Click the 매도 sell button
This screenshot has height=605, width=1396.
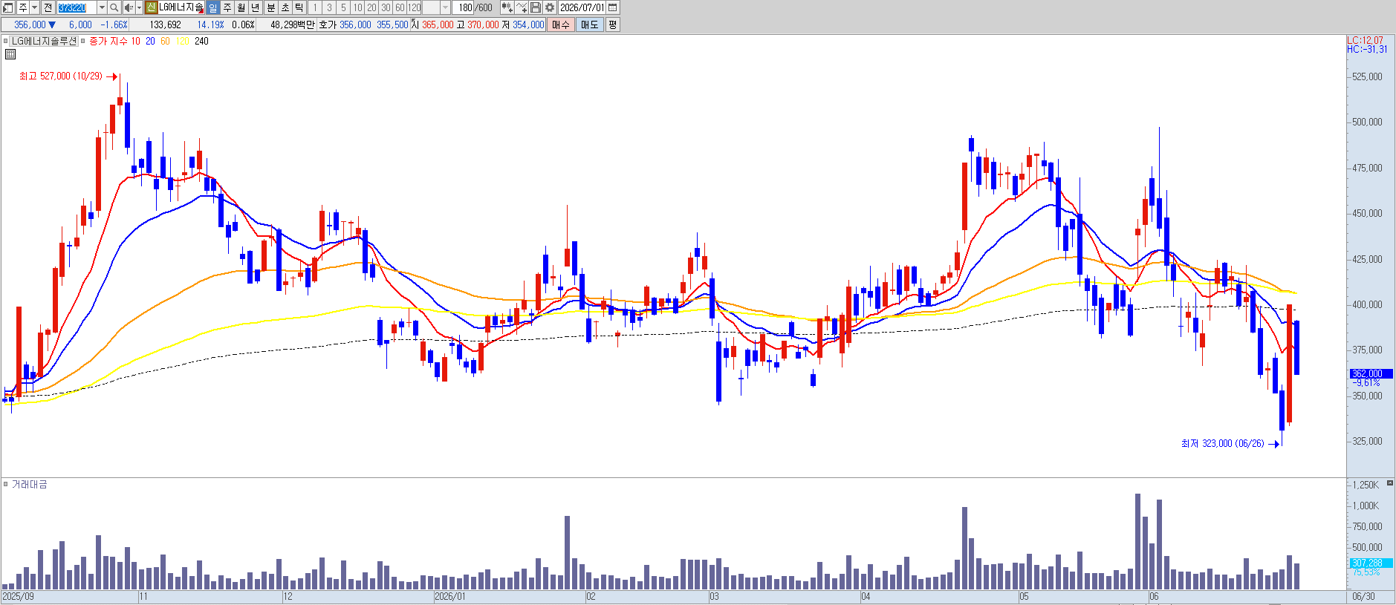coord(590,24)
